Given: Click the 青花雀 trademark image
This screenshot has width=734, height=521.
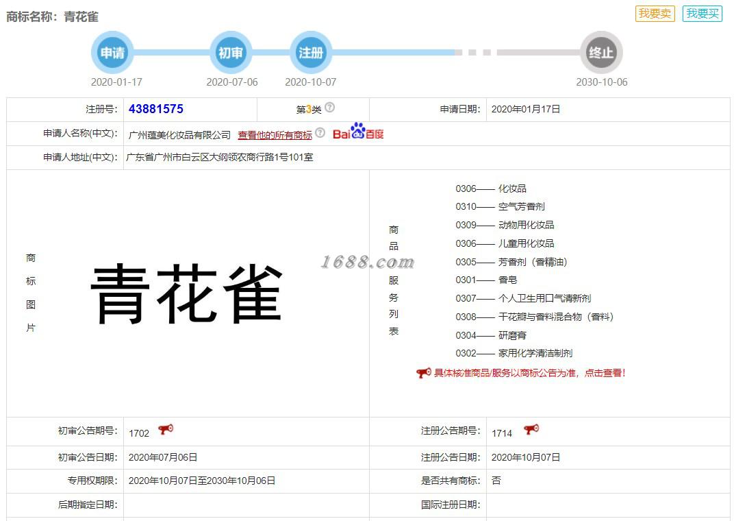Looking at the screenshot, I should [x=186, y=293].
